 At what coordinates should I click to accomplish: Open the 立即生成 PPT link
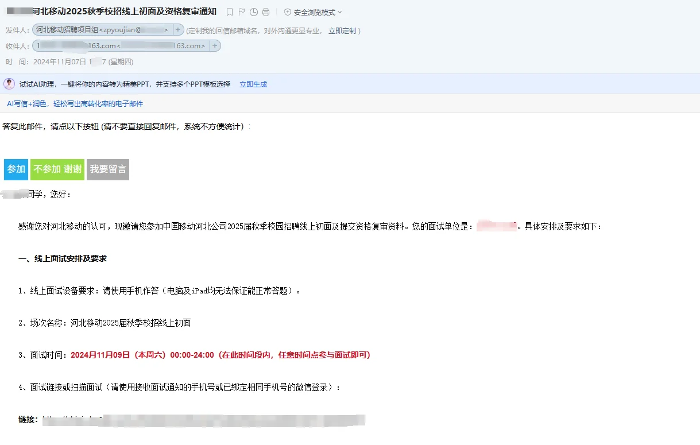coord(253,84)
